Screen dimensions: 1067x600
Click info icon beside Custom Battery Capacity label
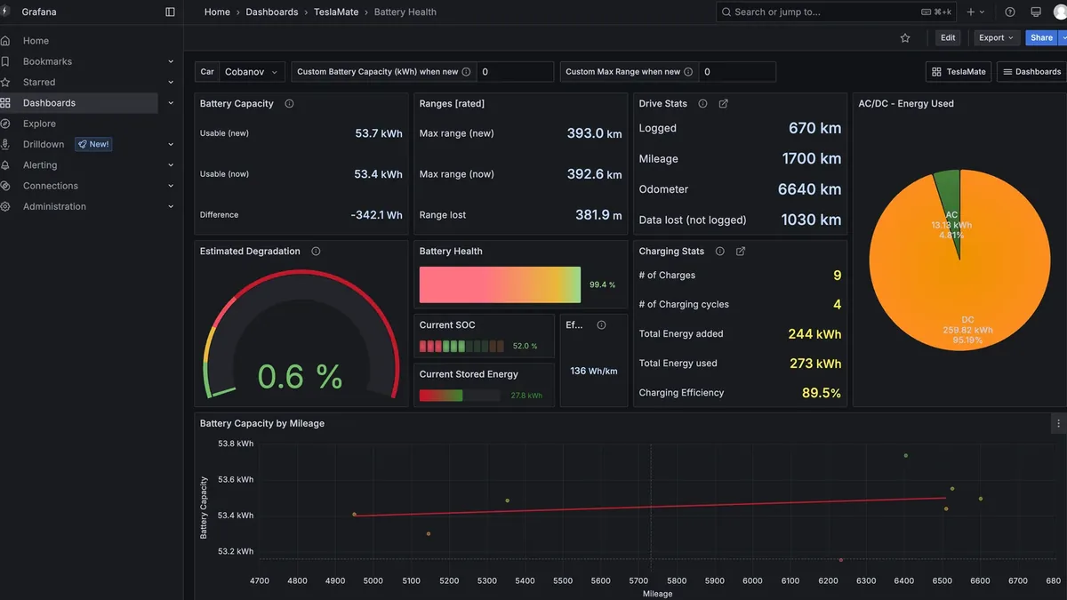pos(467,72)
